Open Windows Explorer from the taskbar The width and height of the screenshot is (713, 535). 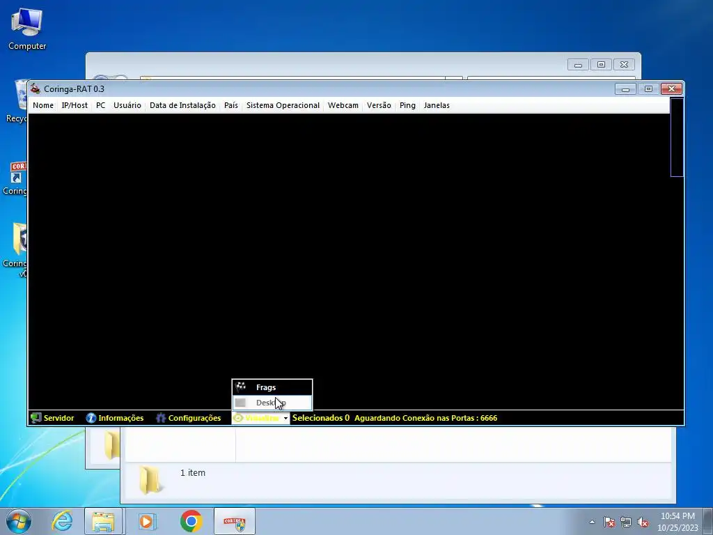click(x=103, y=521)
